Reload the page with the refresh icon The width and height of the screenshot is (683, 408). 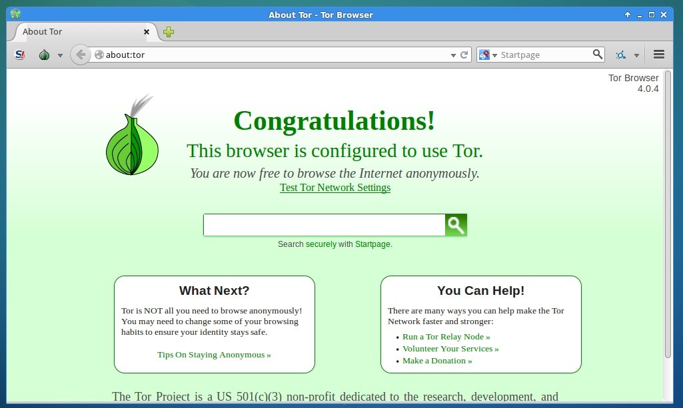click(464, 55)
